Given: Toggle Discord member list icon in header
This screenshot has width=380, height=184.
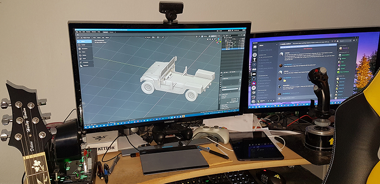Looking at the screenshot, I should pos(338,41).
